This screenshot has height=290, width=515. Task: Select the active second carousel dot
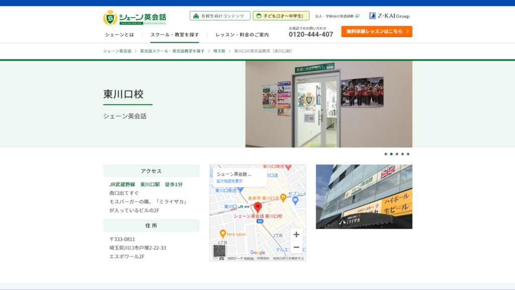(391, 154)
